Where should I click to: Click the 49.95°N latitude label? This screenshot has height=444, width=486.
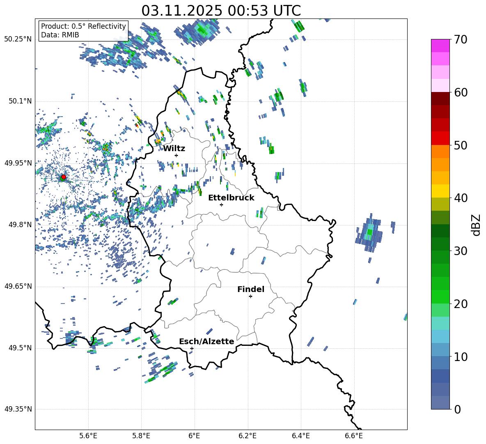[x=18, y=163]
